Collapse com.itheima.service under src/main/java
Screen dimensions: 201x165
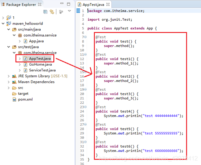14,35
